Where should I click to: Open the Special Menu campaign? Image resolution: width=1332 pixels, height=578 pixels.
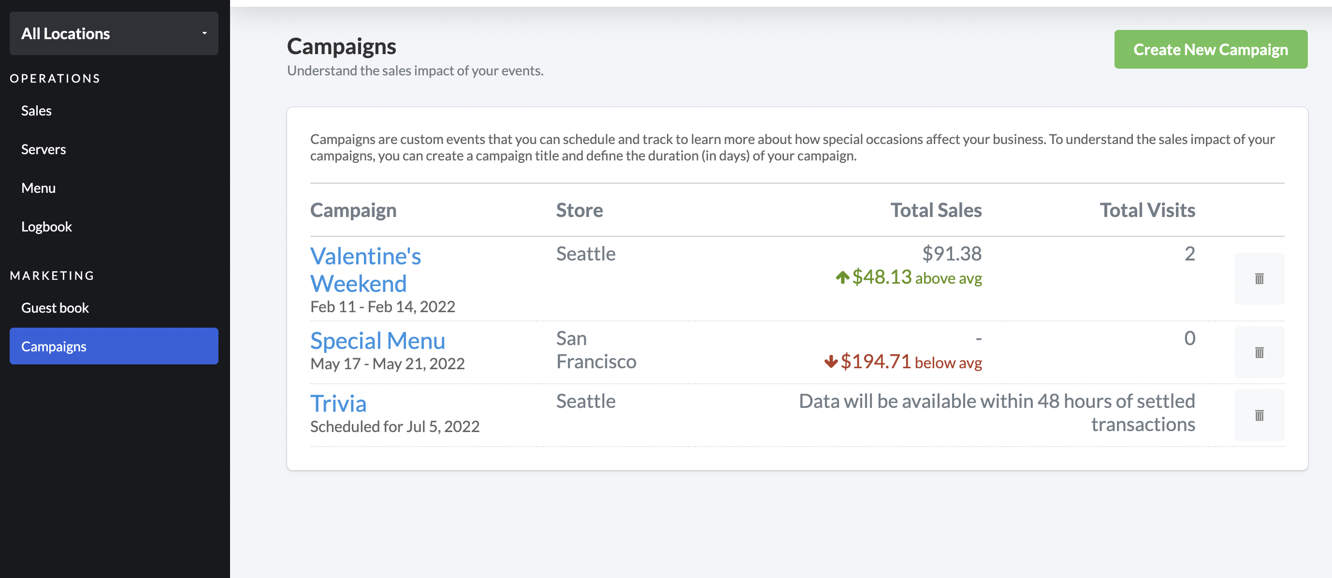coord(377,341)
